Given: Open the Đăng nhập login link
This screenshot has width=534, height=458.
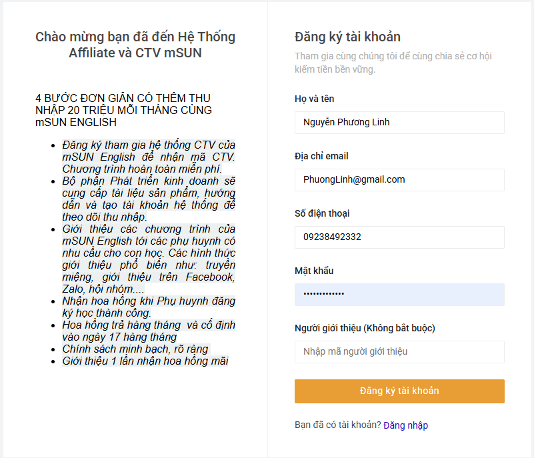Looking at the screenshot, I should 405,425.
